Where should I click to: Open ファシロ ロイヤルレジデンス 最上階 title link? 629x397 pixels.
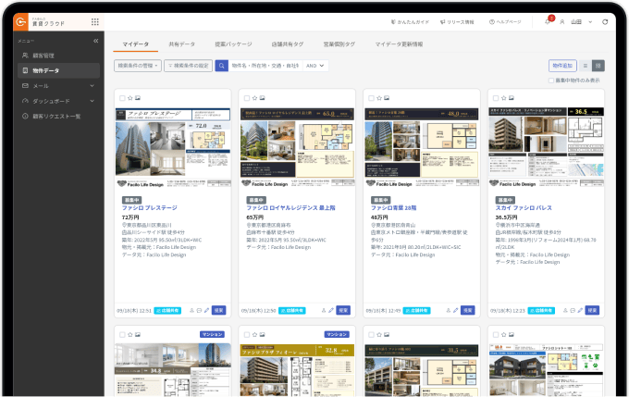(290, 208)
